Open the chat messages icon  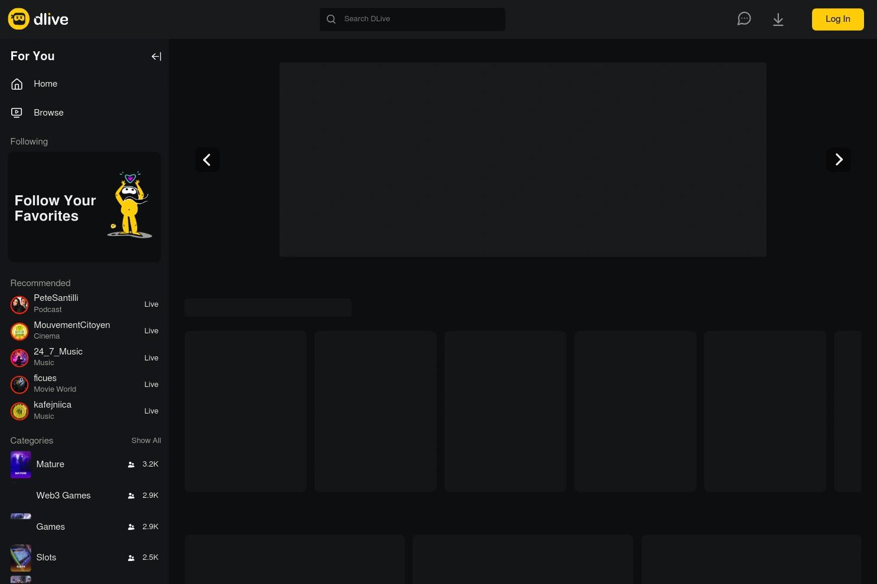tap(744, 18)
